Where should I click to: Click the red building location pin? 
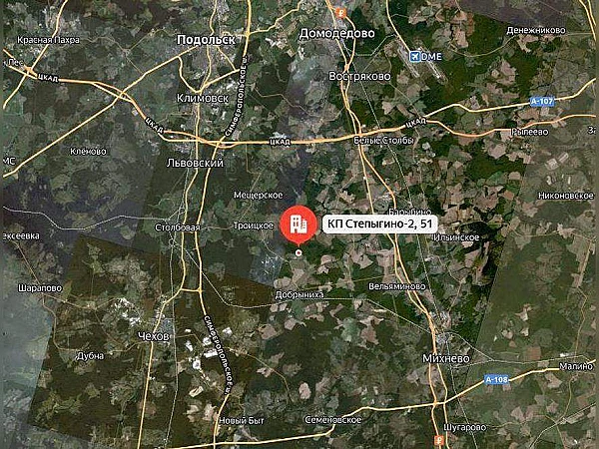click(x=299, y=224)
